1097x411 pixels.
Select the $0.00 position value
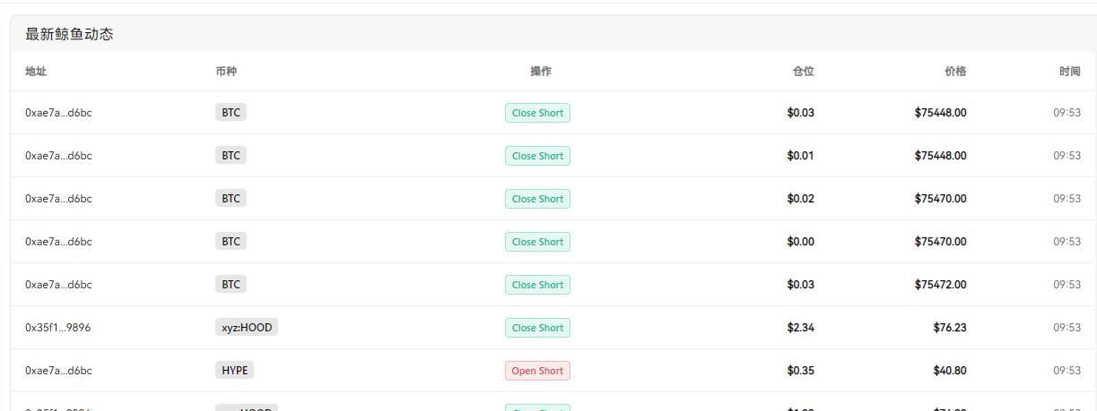800,242
